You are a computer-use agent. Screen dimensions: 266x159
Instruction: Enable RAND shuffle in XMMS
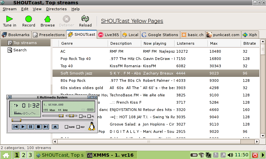point(70,127)
